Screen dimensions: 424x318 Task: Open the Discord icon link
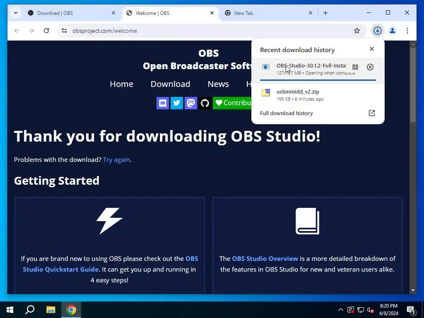click(x=162, y=103)
